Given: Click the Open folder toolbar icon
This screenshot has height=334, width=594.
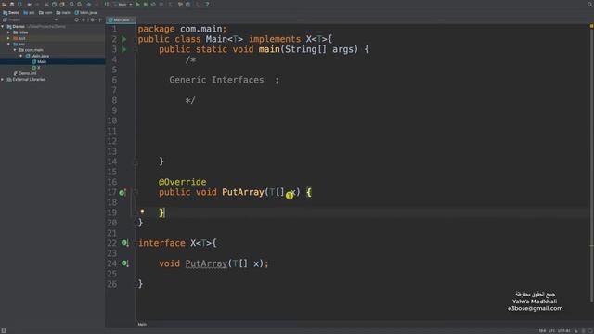Looking at the screenshot, I should pos(4,5).
